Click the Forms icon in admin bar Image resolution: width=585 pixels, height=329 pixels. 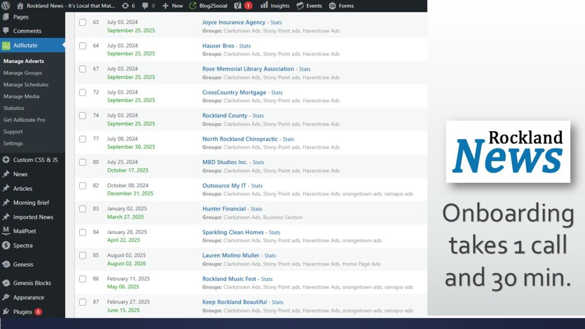click(332, 6)
